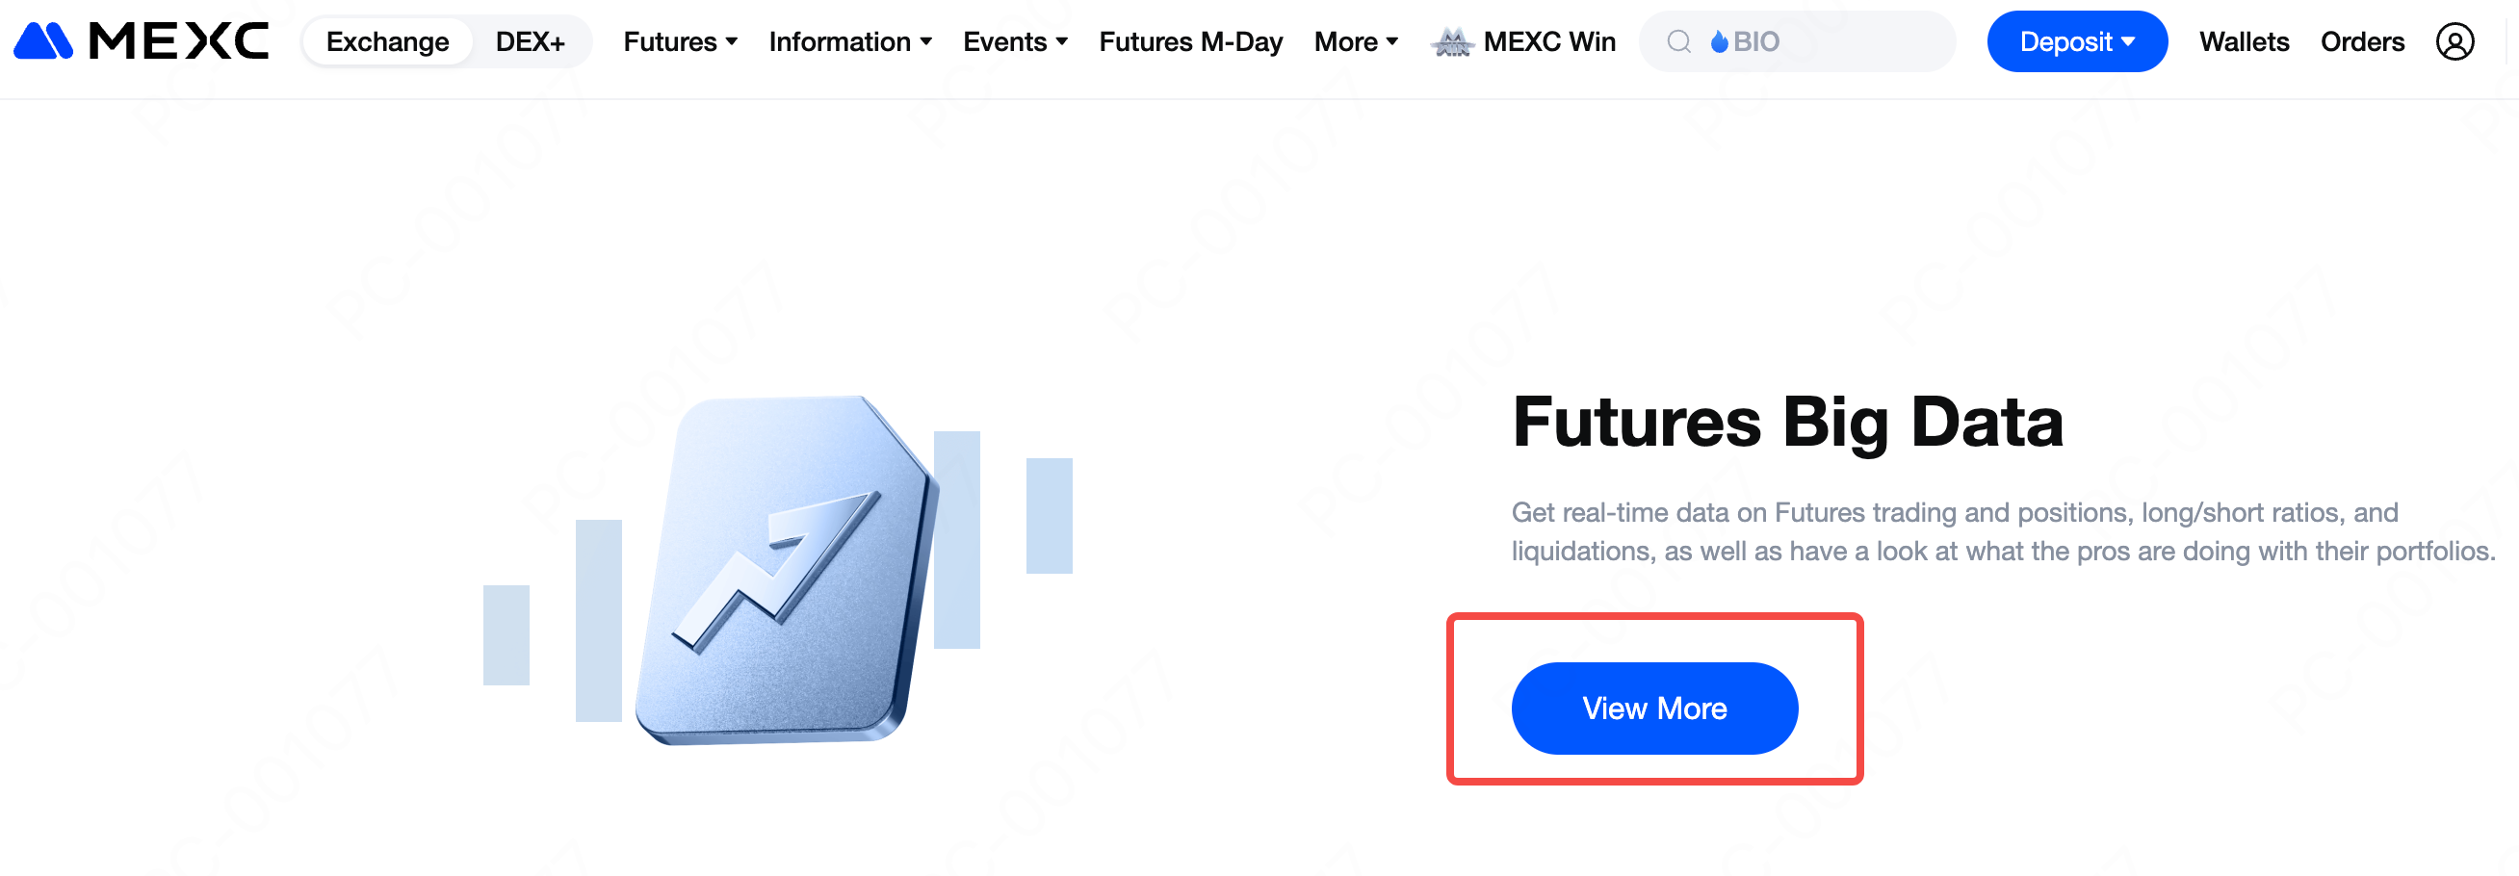Open the Futures M-Day menu item
This screenshot has width=2519, height=876.
[1190, 42]
